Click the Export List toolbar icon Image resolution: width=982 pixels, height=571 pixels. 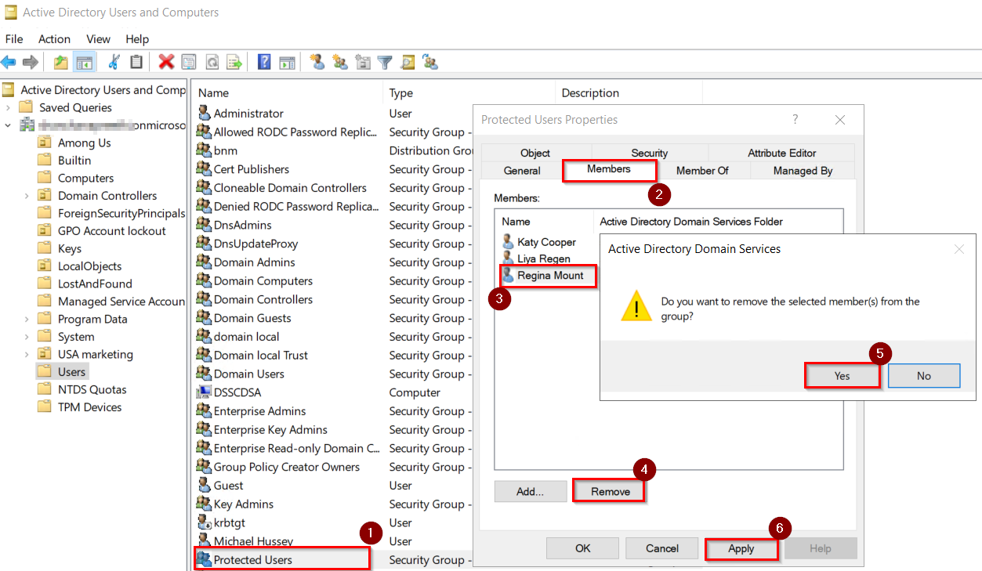pyautogui.click(x=234, y=62)
